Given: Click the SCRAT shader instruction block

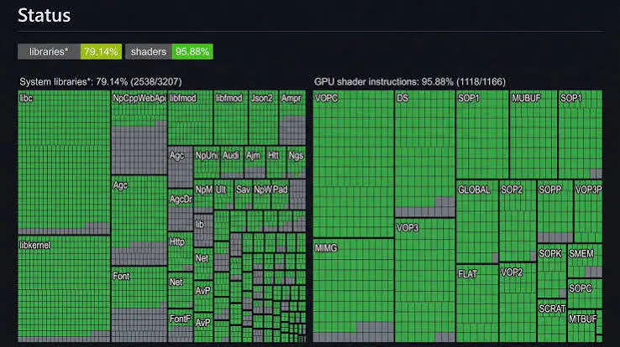Looking at the screenshot, I should (x=552, y=320).
